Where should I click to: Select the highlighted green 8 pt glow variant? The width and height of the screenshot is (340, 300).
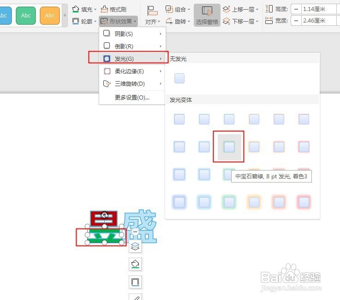pos(229,147)
